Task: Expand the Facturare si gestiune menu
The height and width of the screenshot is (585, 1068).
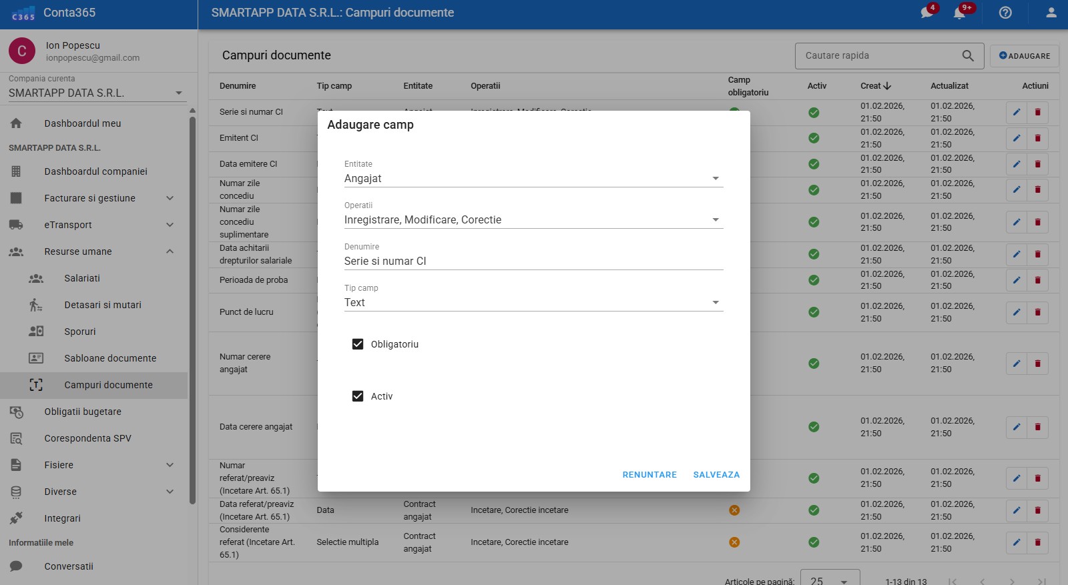Action: coord(90,198)
